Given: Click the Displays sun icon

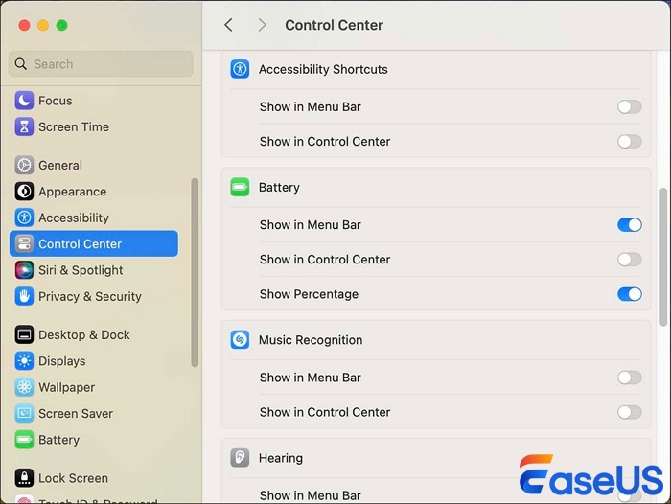Looking at the screenshot, I should (24, 361).
